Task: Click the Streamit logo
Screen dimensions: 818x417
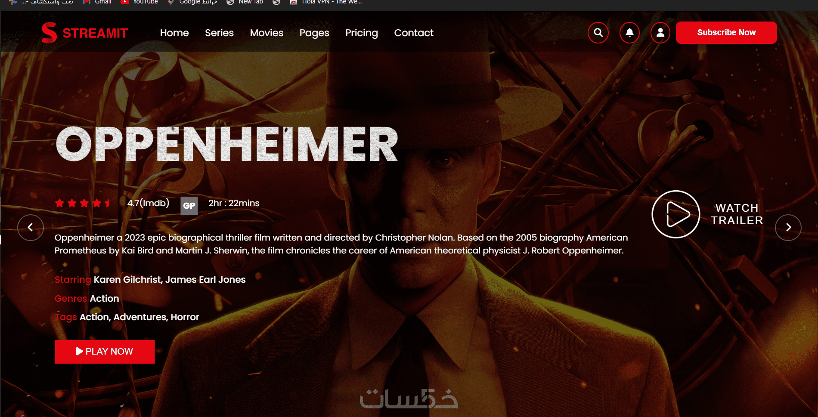Action: tap(85, 33)
